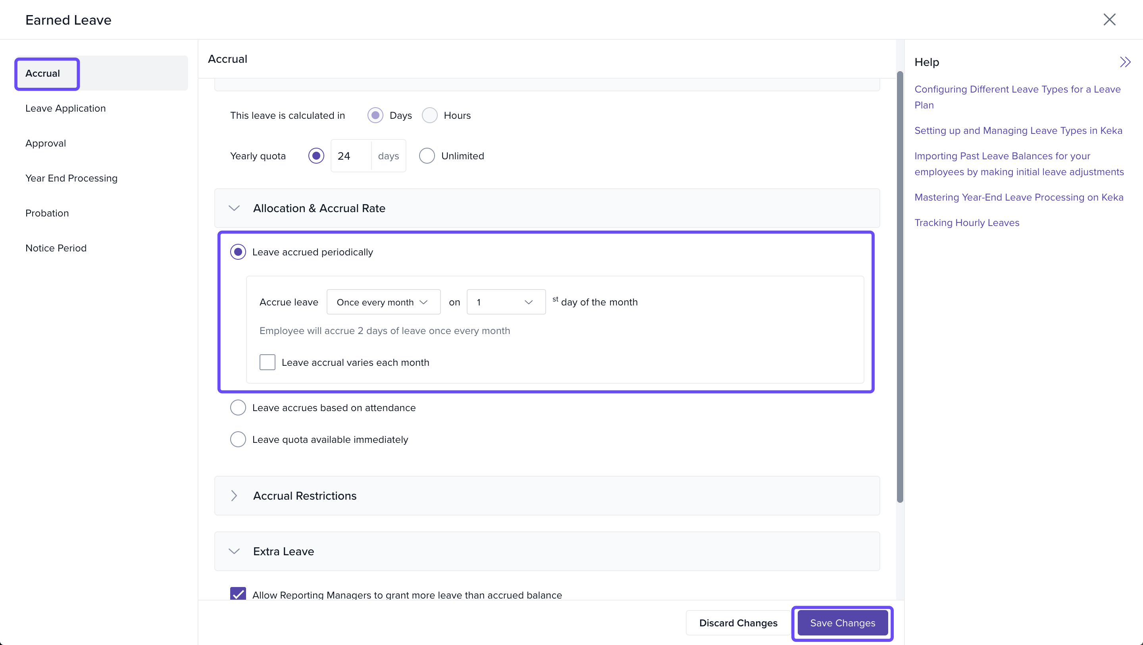Expand the Accrual Restrictions section
Viewport: 1143px width, 645px height.
coord(234,496)
